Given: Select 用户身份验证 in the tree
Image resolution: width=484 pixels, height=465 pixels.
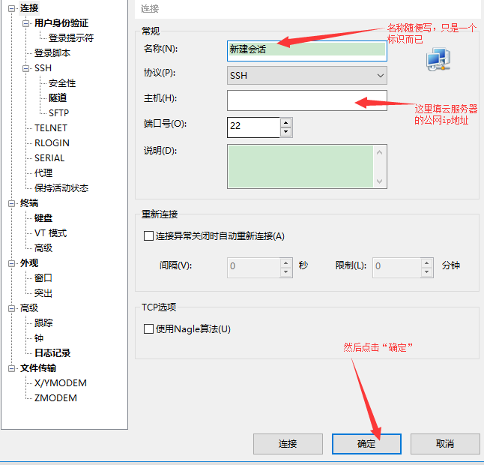Looking at the screenshot, I should click(61, 22).
